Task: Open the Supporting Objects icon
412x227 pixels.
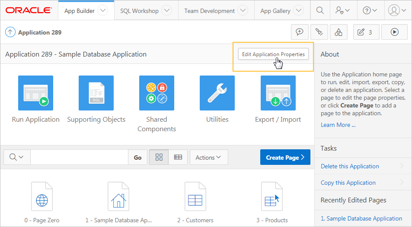Action: point(96,93)
